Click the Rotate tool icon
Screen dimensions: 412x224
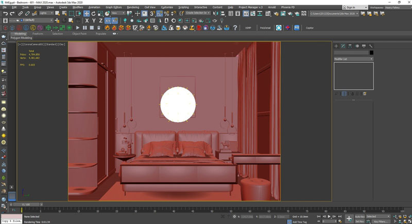tap(93, 13)
